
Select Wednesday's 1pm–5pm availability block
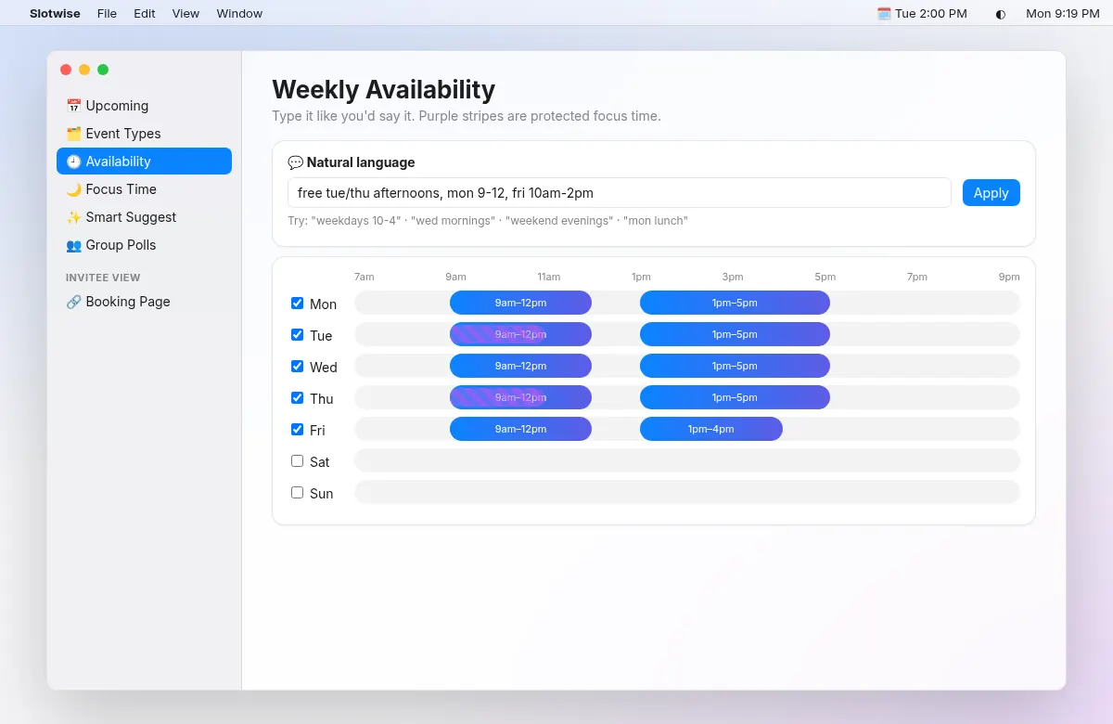(735, 366)
